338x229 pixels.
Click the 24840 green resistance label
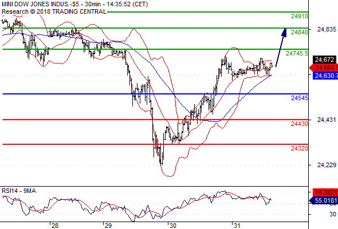300,32
